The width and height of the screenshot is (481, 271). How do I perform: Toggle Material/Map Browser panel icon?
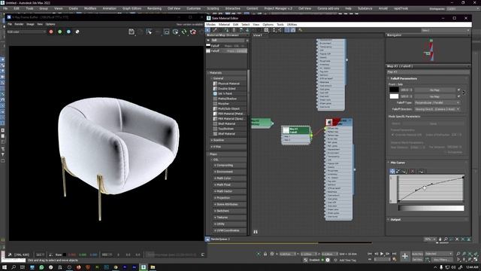(x=287, y=30)
